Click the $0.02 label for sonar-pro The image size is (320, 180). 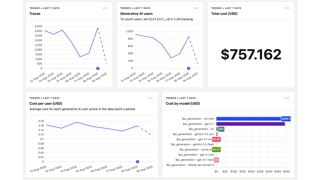(x=217, y=150)
